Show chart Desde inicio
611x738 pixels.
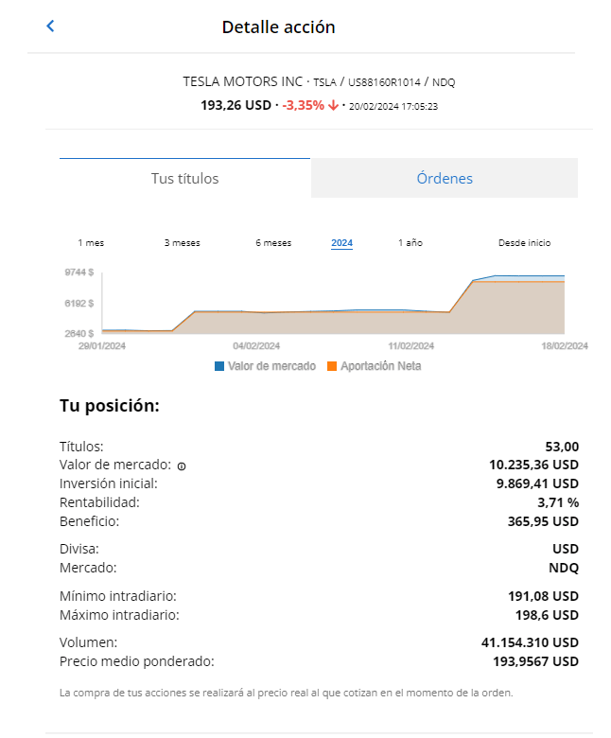coord(524,243)
